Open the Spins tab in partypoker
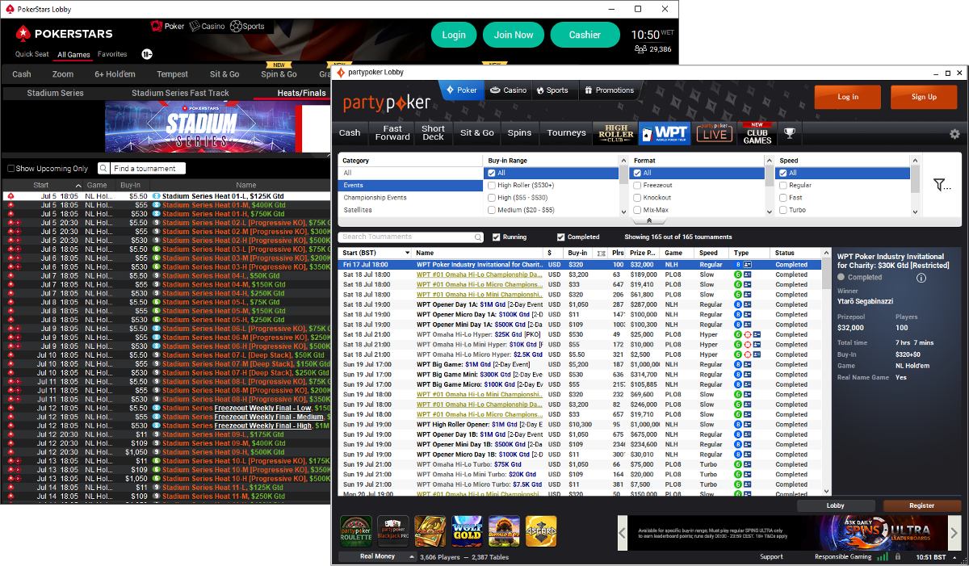This screenshot has width=969, height=566. pyautogui.click(x=519, y=133)
